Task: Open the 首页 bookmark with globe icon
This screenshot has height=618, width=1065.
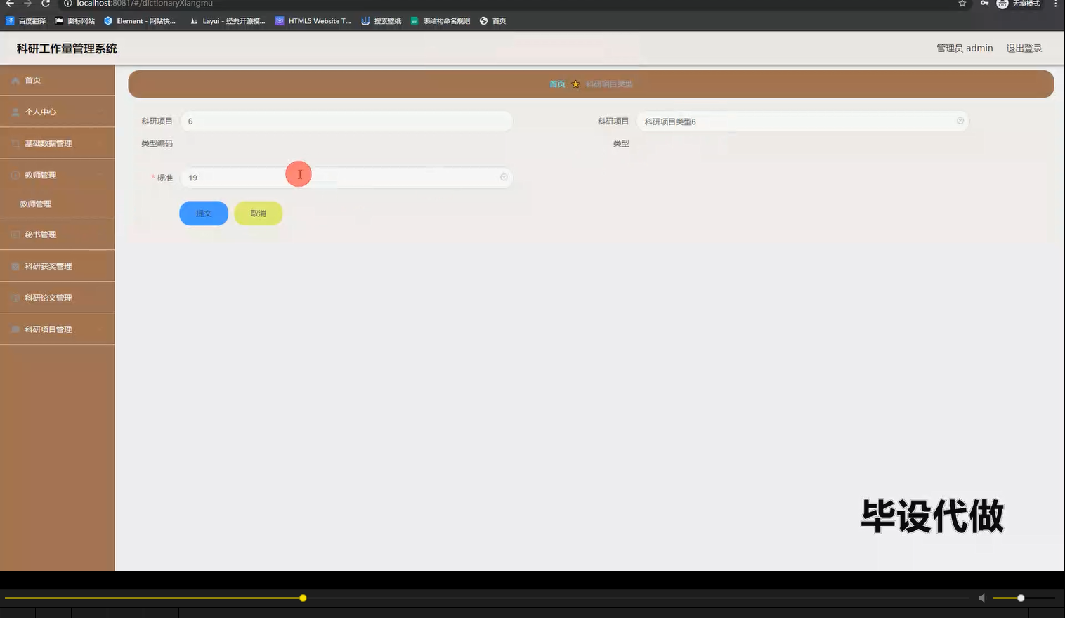Action: click(x=492, y=21)
